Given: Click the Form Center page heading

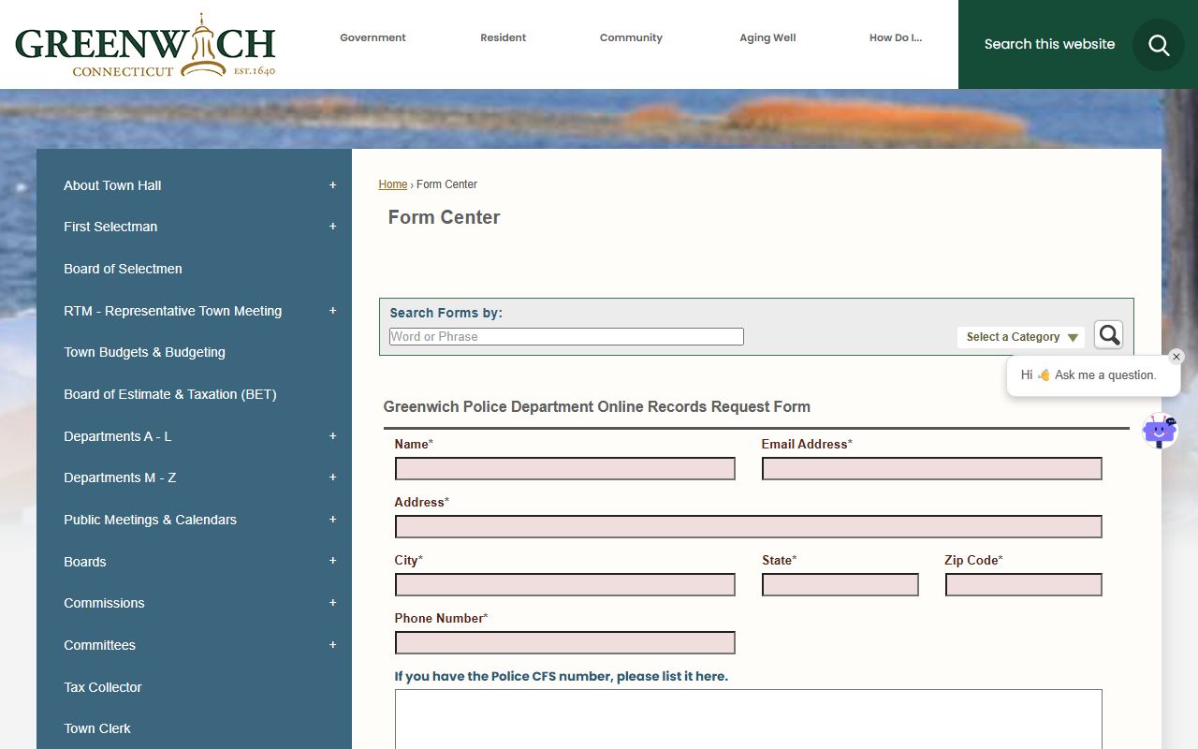Looking at the screenshot, I should click(444, 217).
